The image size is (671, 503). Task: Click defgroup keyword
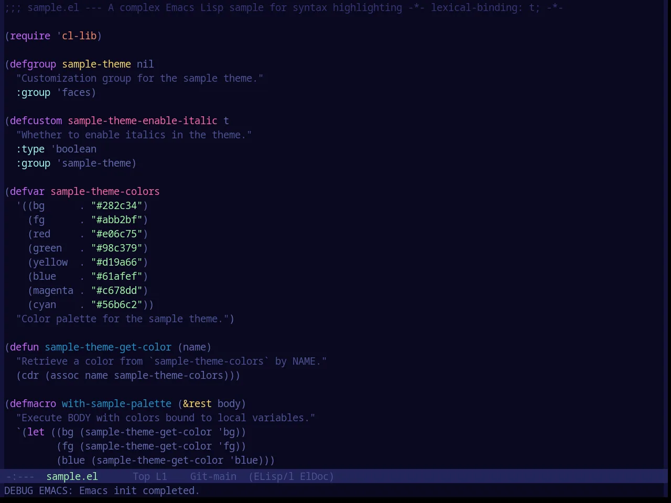33,64
